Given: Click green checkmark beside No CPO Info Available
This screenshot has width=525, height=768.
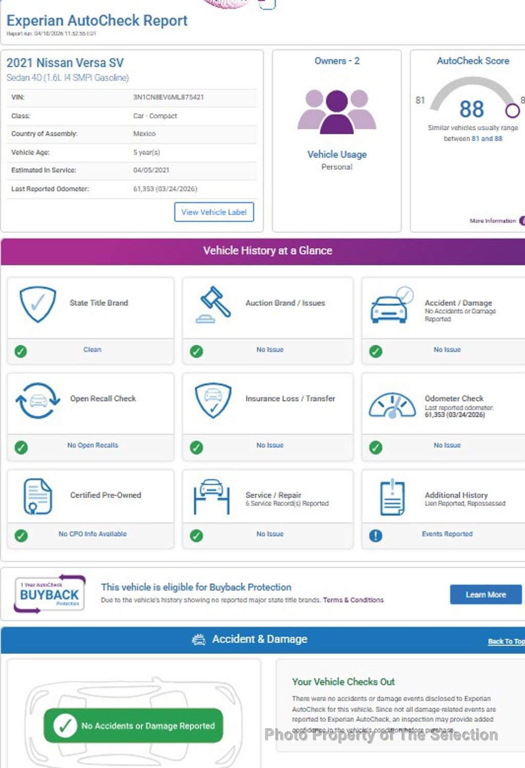Looking at the screenshot, I should [21, 536].
